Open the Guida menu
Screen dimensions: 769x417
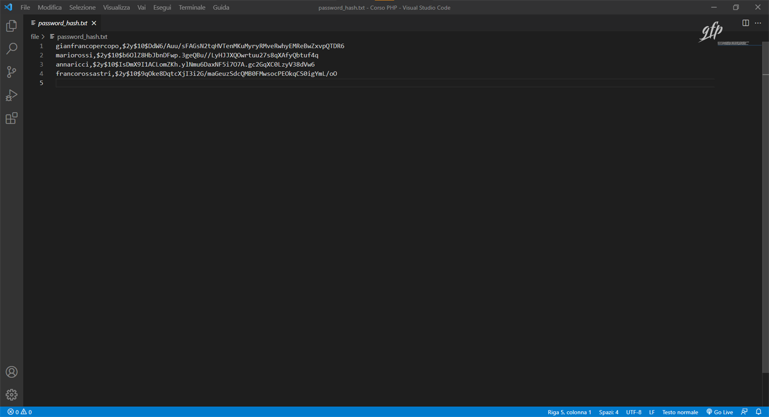tap(221, 7)
